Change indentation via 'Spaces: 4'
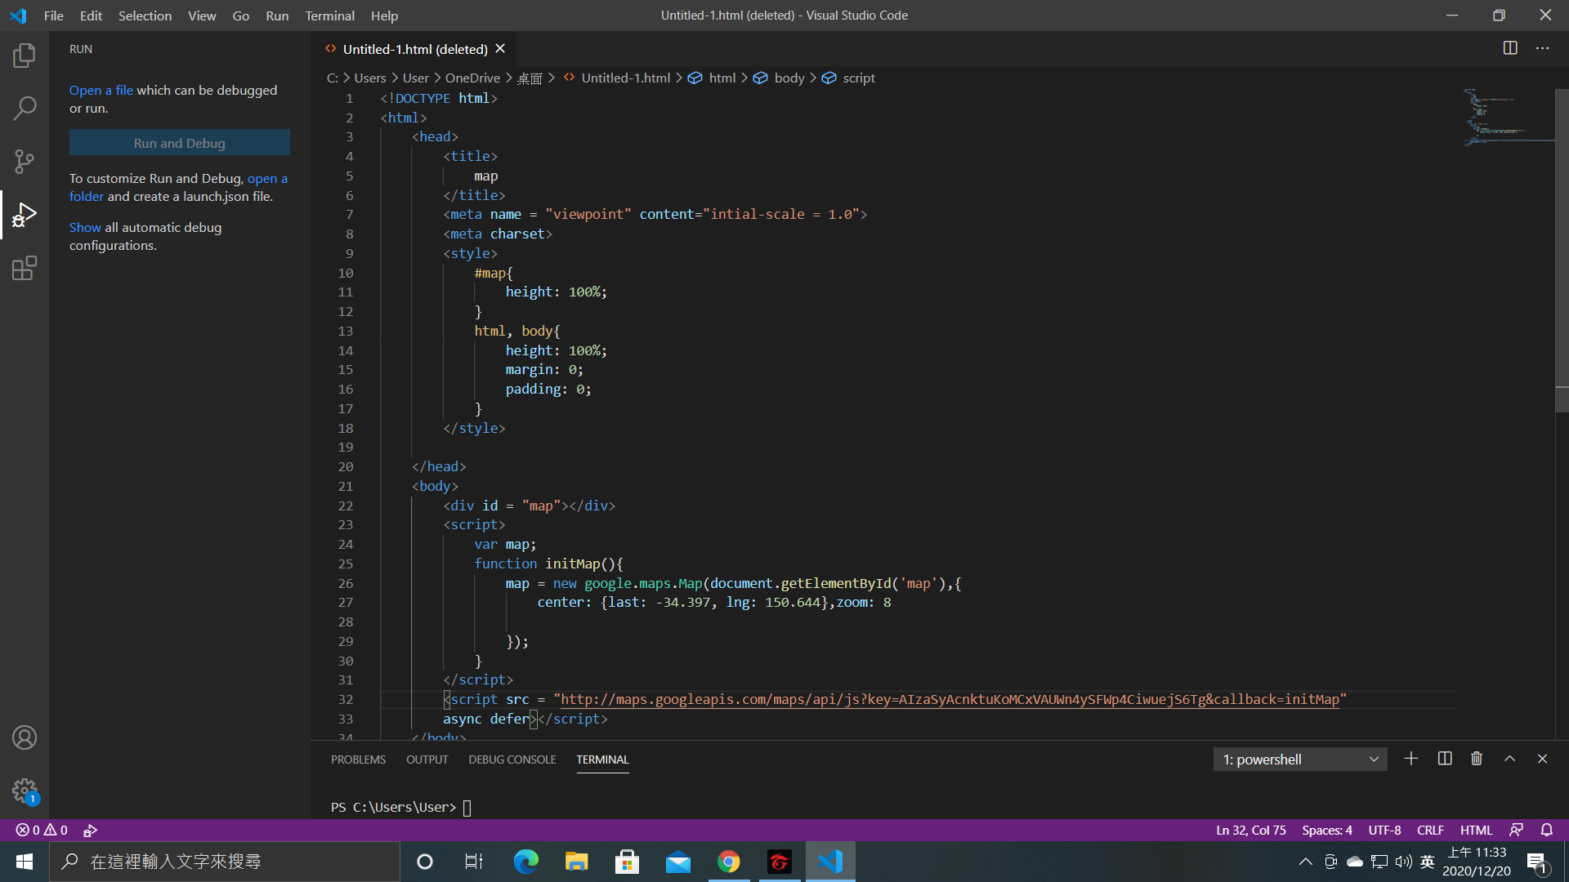This screenshot has width=1569, height=882. 1327,830
